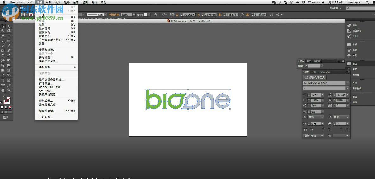Select the Type (T) tool

9,36
